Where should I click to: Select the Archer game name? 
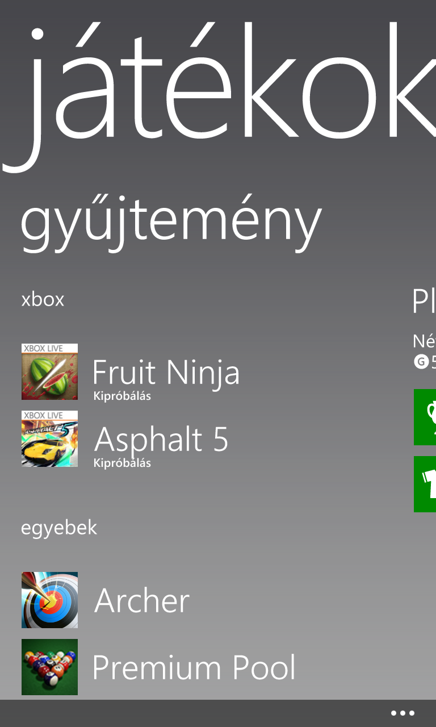142,600
